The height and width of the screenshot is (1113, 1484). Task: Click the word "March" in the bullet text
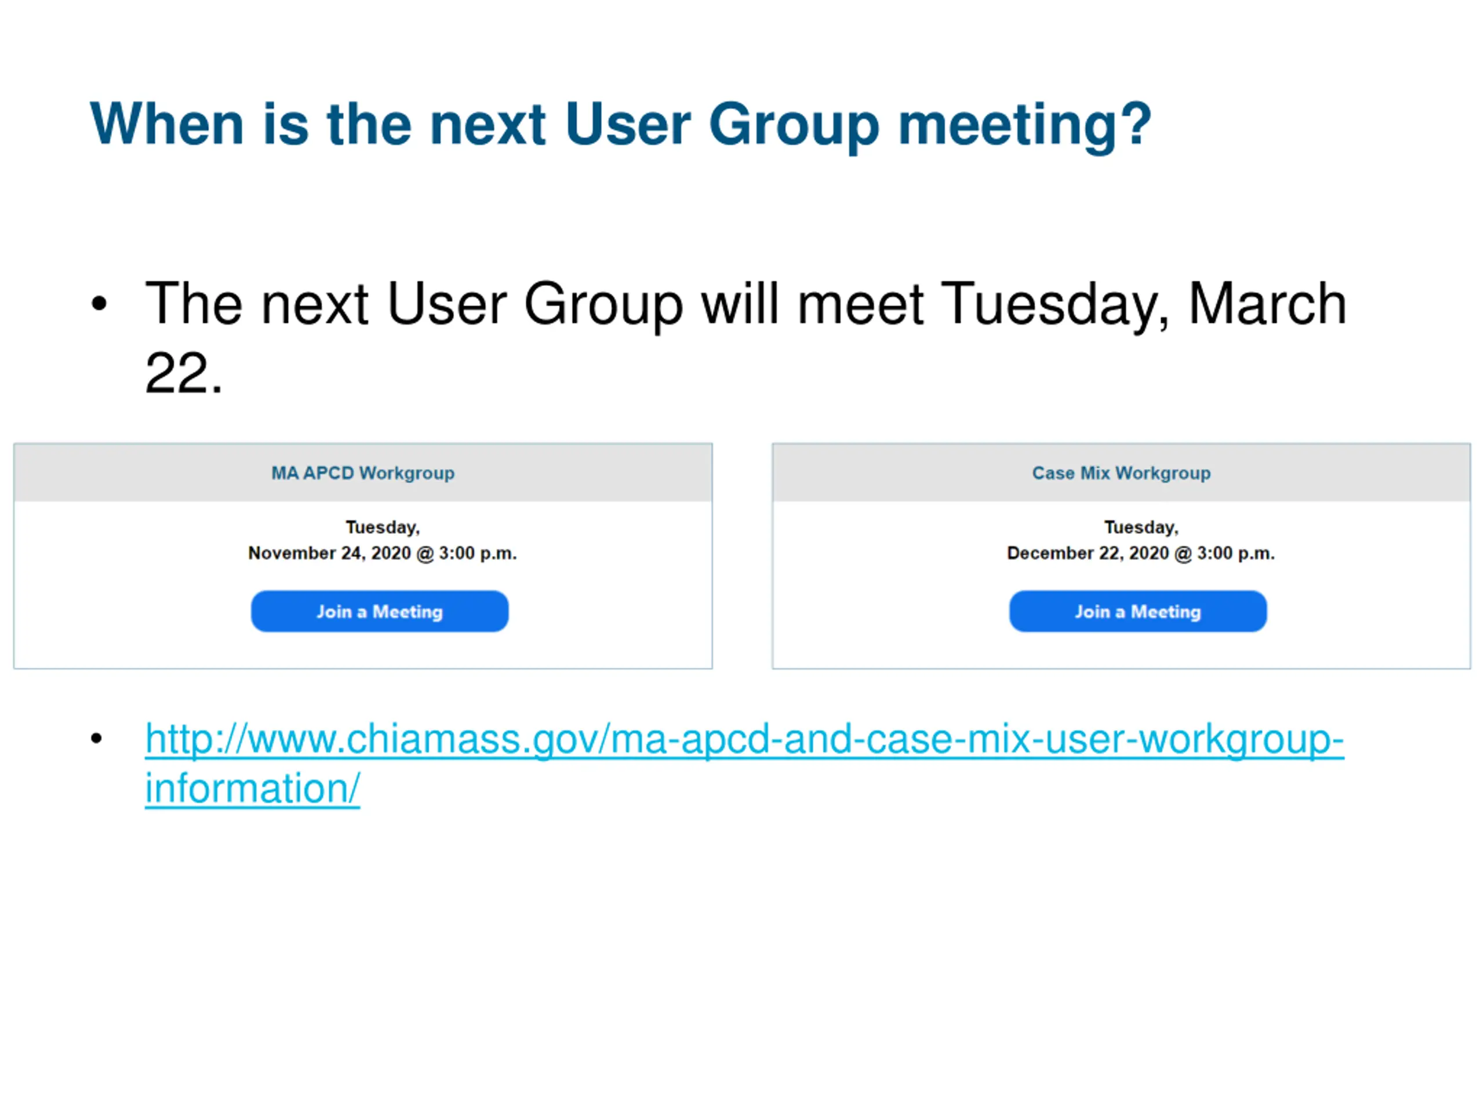[1267, 304]
